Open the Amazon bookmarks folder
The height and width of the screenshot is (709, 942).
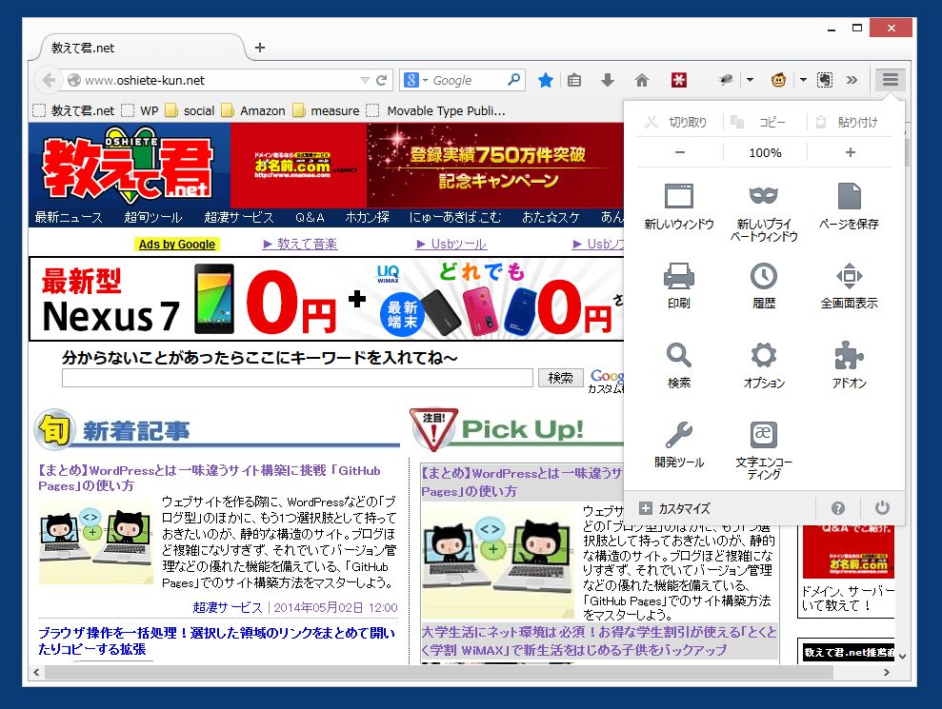253,110
